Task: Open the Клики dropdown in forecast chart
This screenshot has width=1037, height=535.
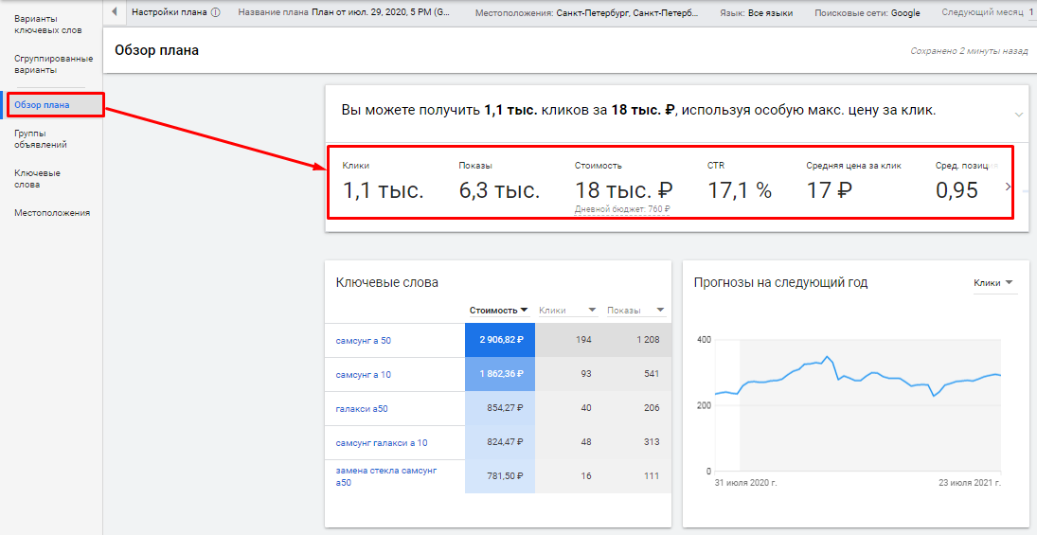Action: (993, 282)
